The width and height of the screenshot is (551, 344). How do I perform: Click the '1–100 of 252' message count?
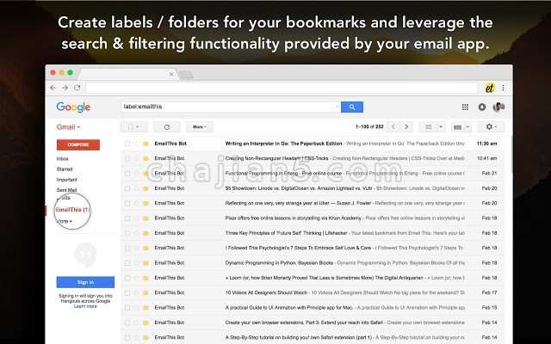(369, 126)
